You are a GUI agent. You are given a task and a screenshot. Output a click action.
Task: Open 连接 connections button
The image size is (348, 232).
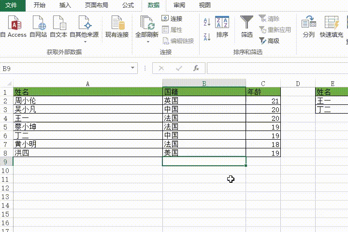pos(172,18)
